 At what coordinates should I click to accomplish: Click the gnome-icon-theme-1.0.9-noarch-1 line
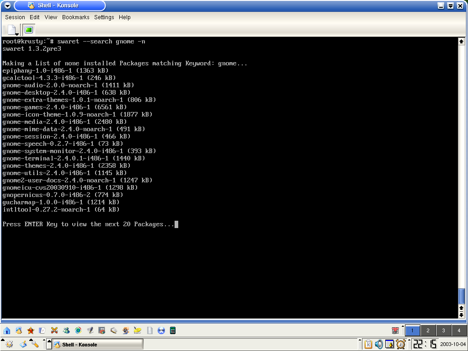click(78, 114)
